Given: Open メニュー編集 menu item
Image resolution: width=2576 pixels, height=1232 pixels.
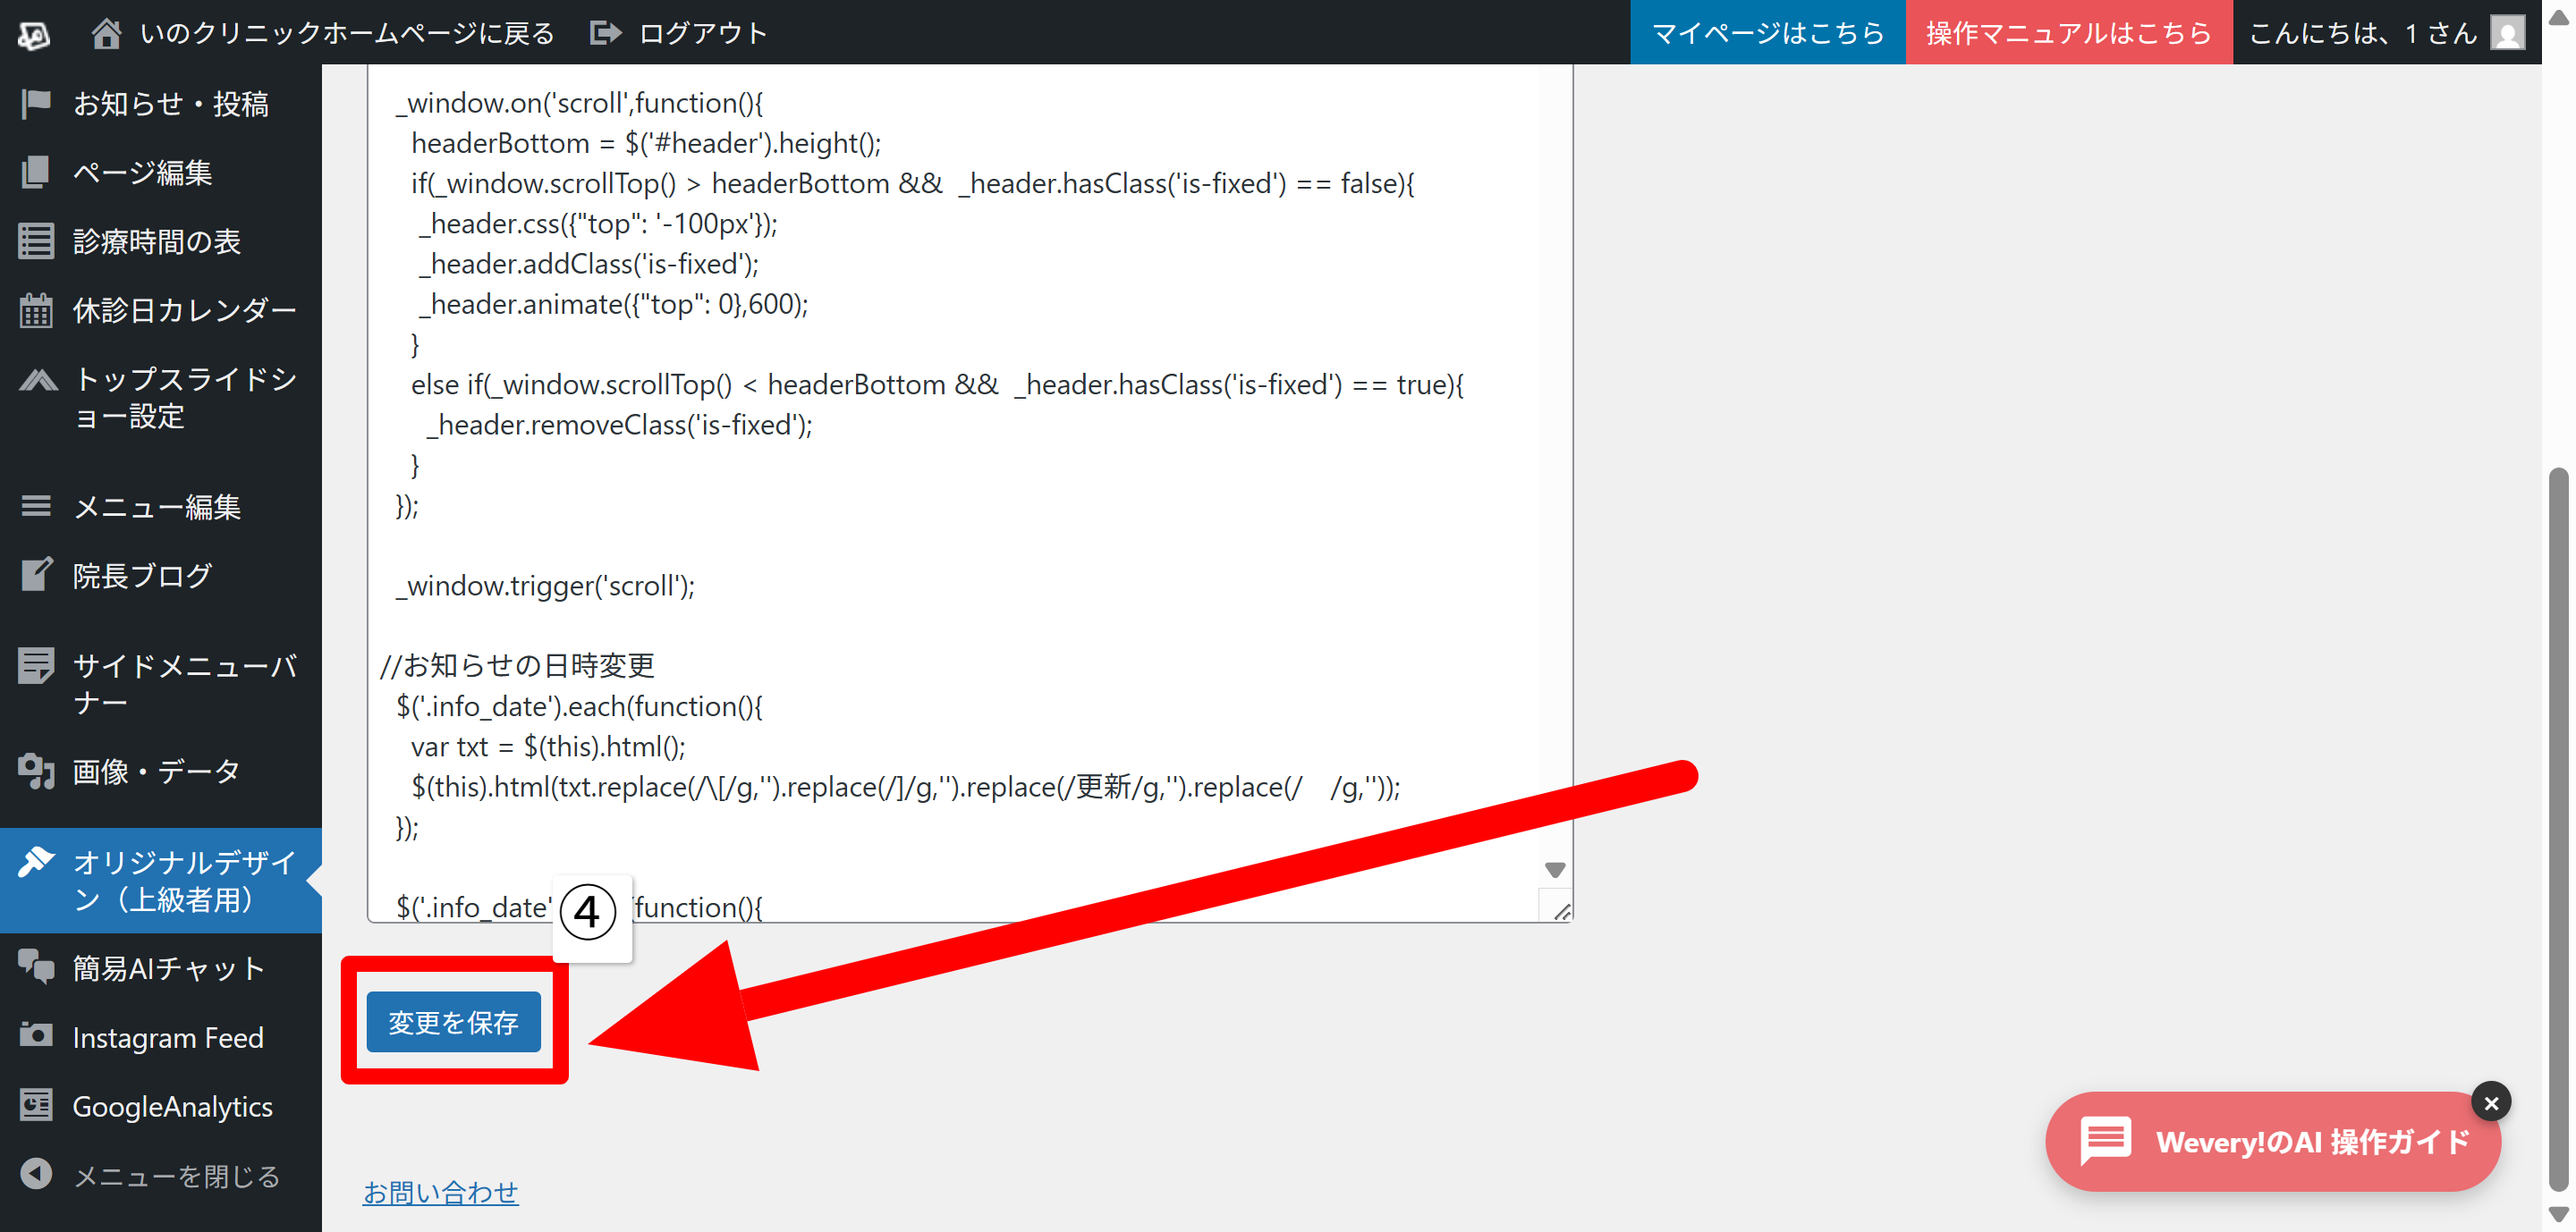Looking at the screenshot, I should (x=156, y=507).
